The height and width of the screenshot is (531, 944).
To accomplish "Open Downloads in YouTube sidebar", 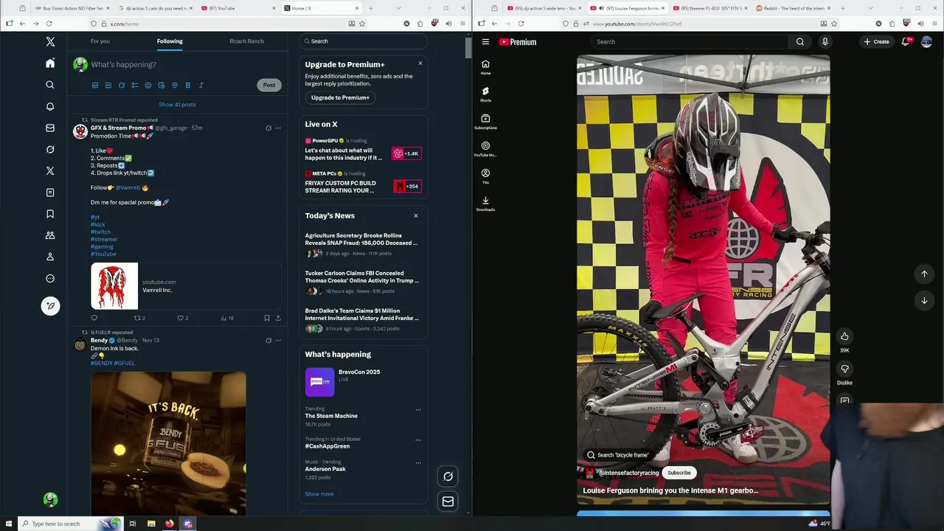I will (x=485, y=203).
